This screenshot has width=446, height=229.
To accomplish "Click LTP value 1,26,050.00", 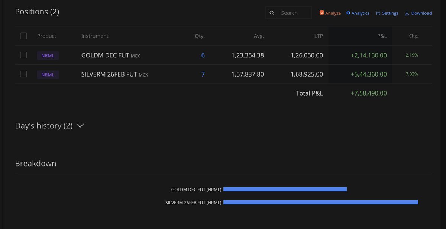I will pyautogui.click(x=307, y=55).
